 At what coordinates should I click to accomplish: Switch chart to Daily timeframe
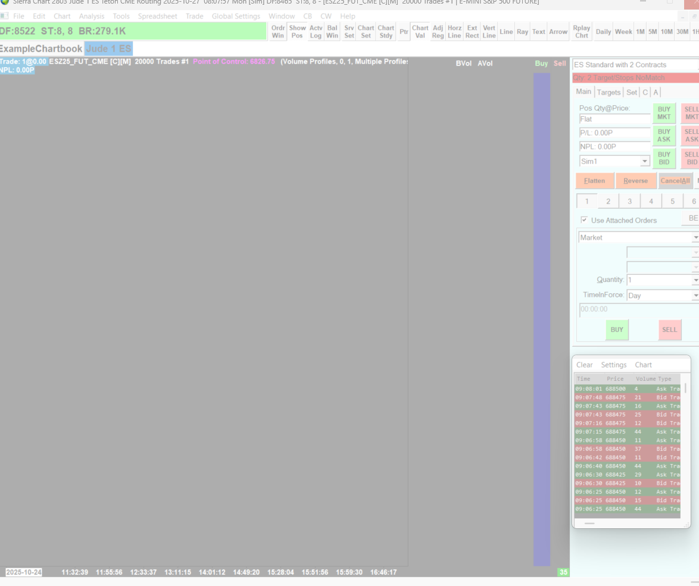coord(603,32)
